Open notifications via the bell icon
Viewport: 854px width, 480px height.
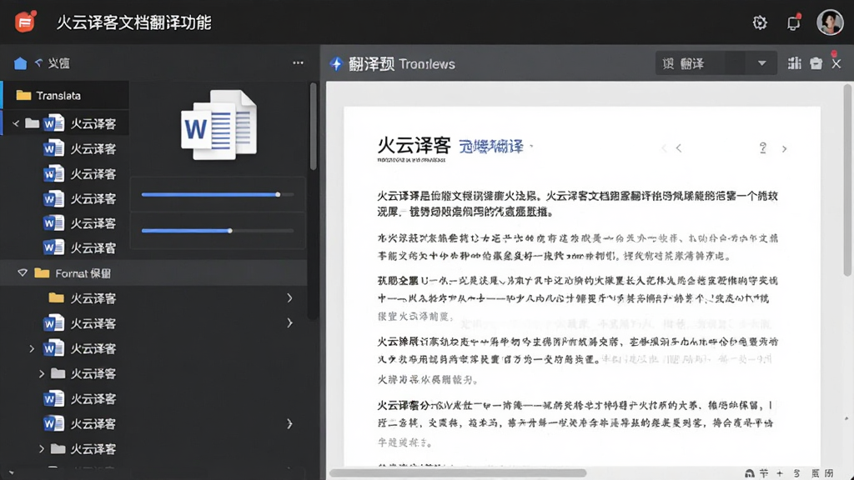pyautogui.click(x=794, y=22)
